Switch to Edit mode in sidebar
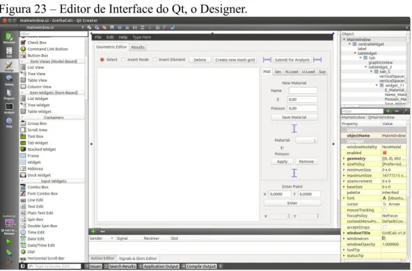412x271 pixels. [9, 52]
